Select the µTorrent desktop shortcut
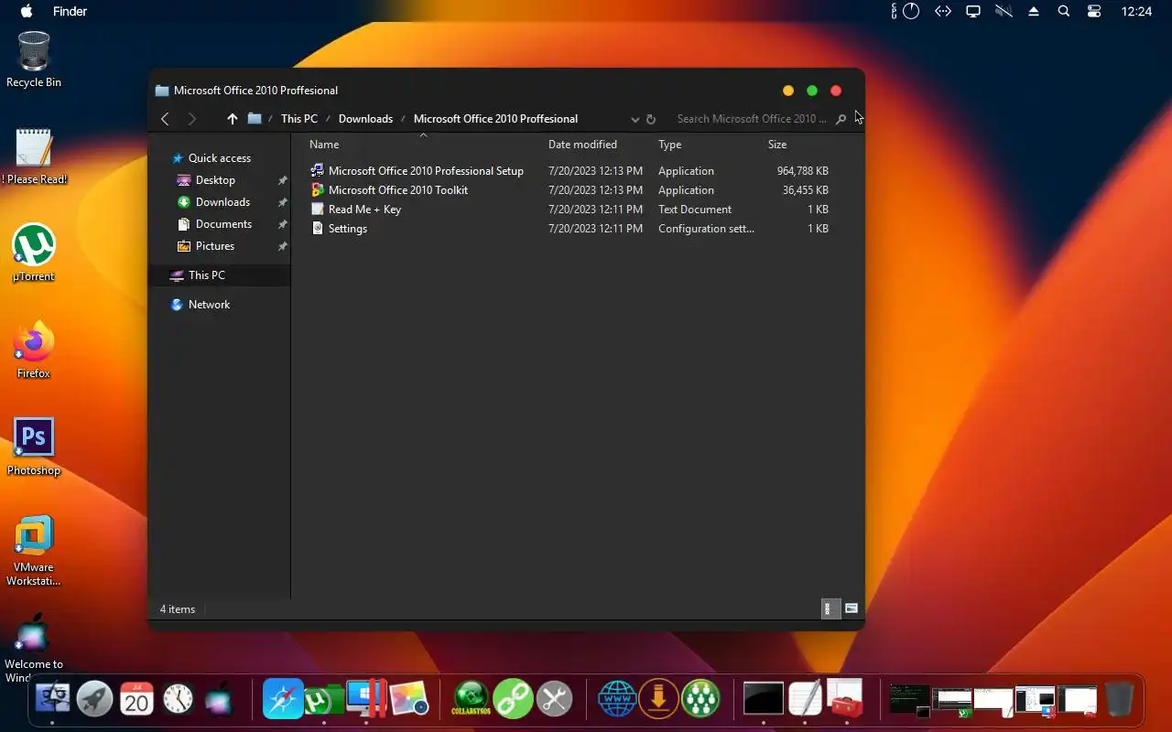Viewport: 1172px width, 732px height. click(x=34, y=253)
